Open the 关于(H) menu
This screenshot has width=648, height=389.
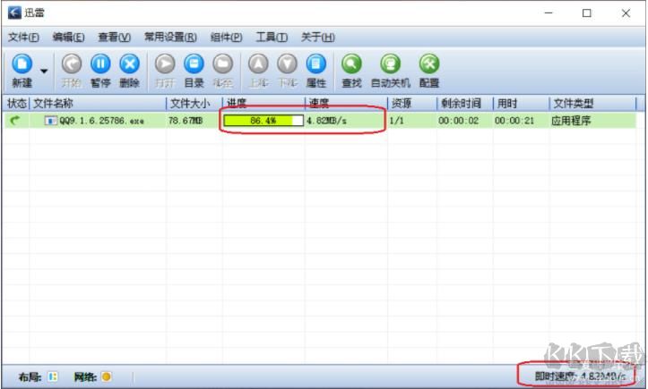click(317, 38)
